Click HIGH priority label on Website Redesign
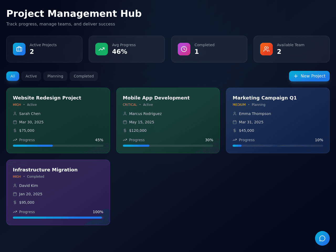This screenshot has width=336, height=252. pyautogui.click(x=17, y=105)
